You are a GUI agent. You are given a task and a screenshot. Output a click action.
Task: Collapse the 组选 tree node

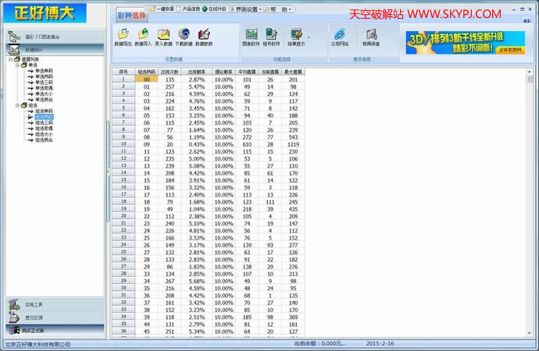18,105
